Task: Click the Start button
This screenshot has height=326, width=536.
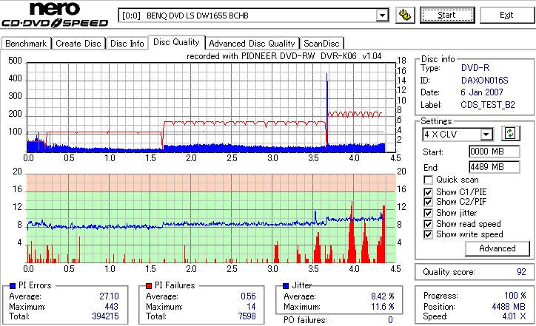Action: click(447, 15)
